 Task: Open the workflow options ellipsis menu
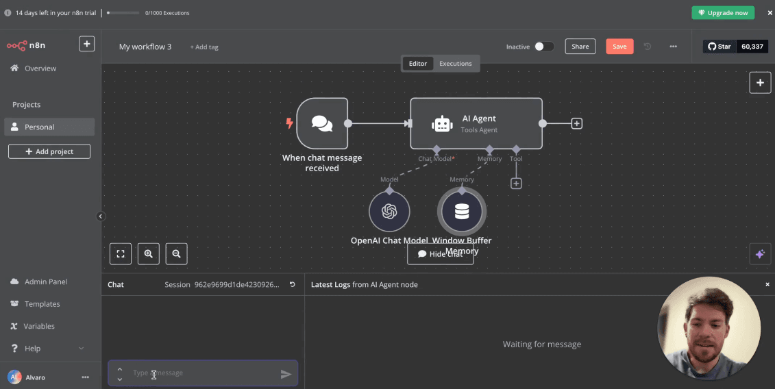click(x=673, y=47)
